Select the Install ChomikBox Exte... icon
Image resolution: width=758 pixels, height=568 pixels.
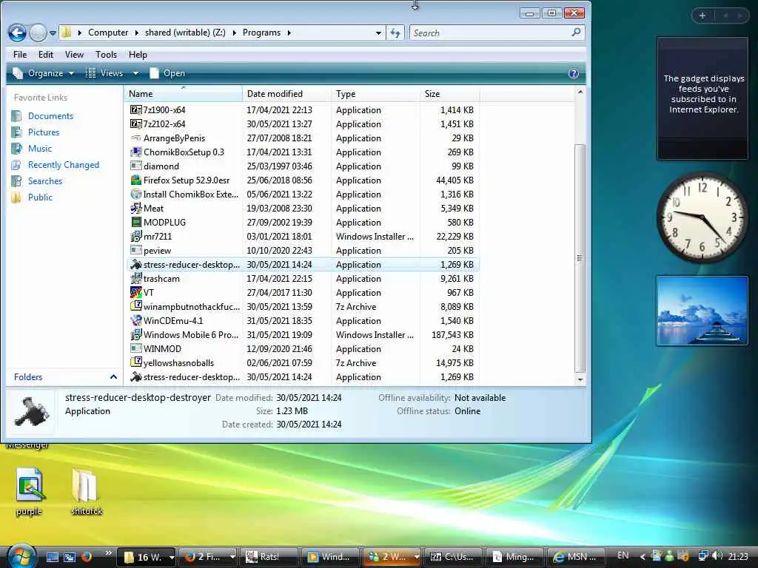pos(136,194)
